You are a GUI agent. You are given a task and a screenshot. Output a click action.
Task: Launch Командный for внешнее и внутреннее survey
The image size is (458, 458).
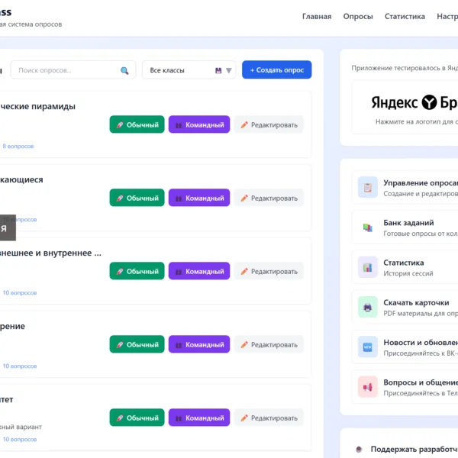point(199,271)
